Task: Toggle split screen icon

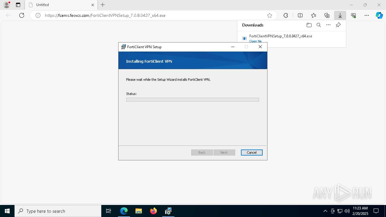Action: tap(300, 15)
